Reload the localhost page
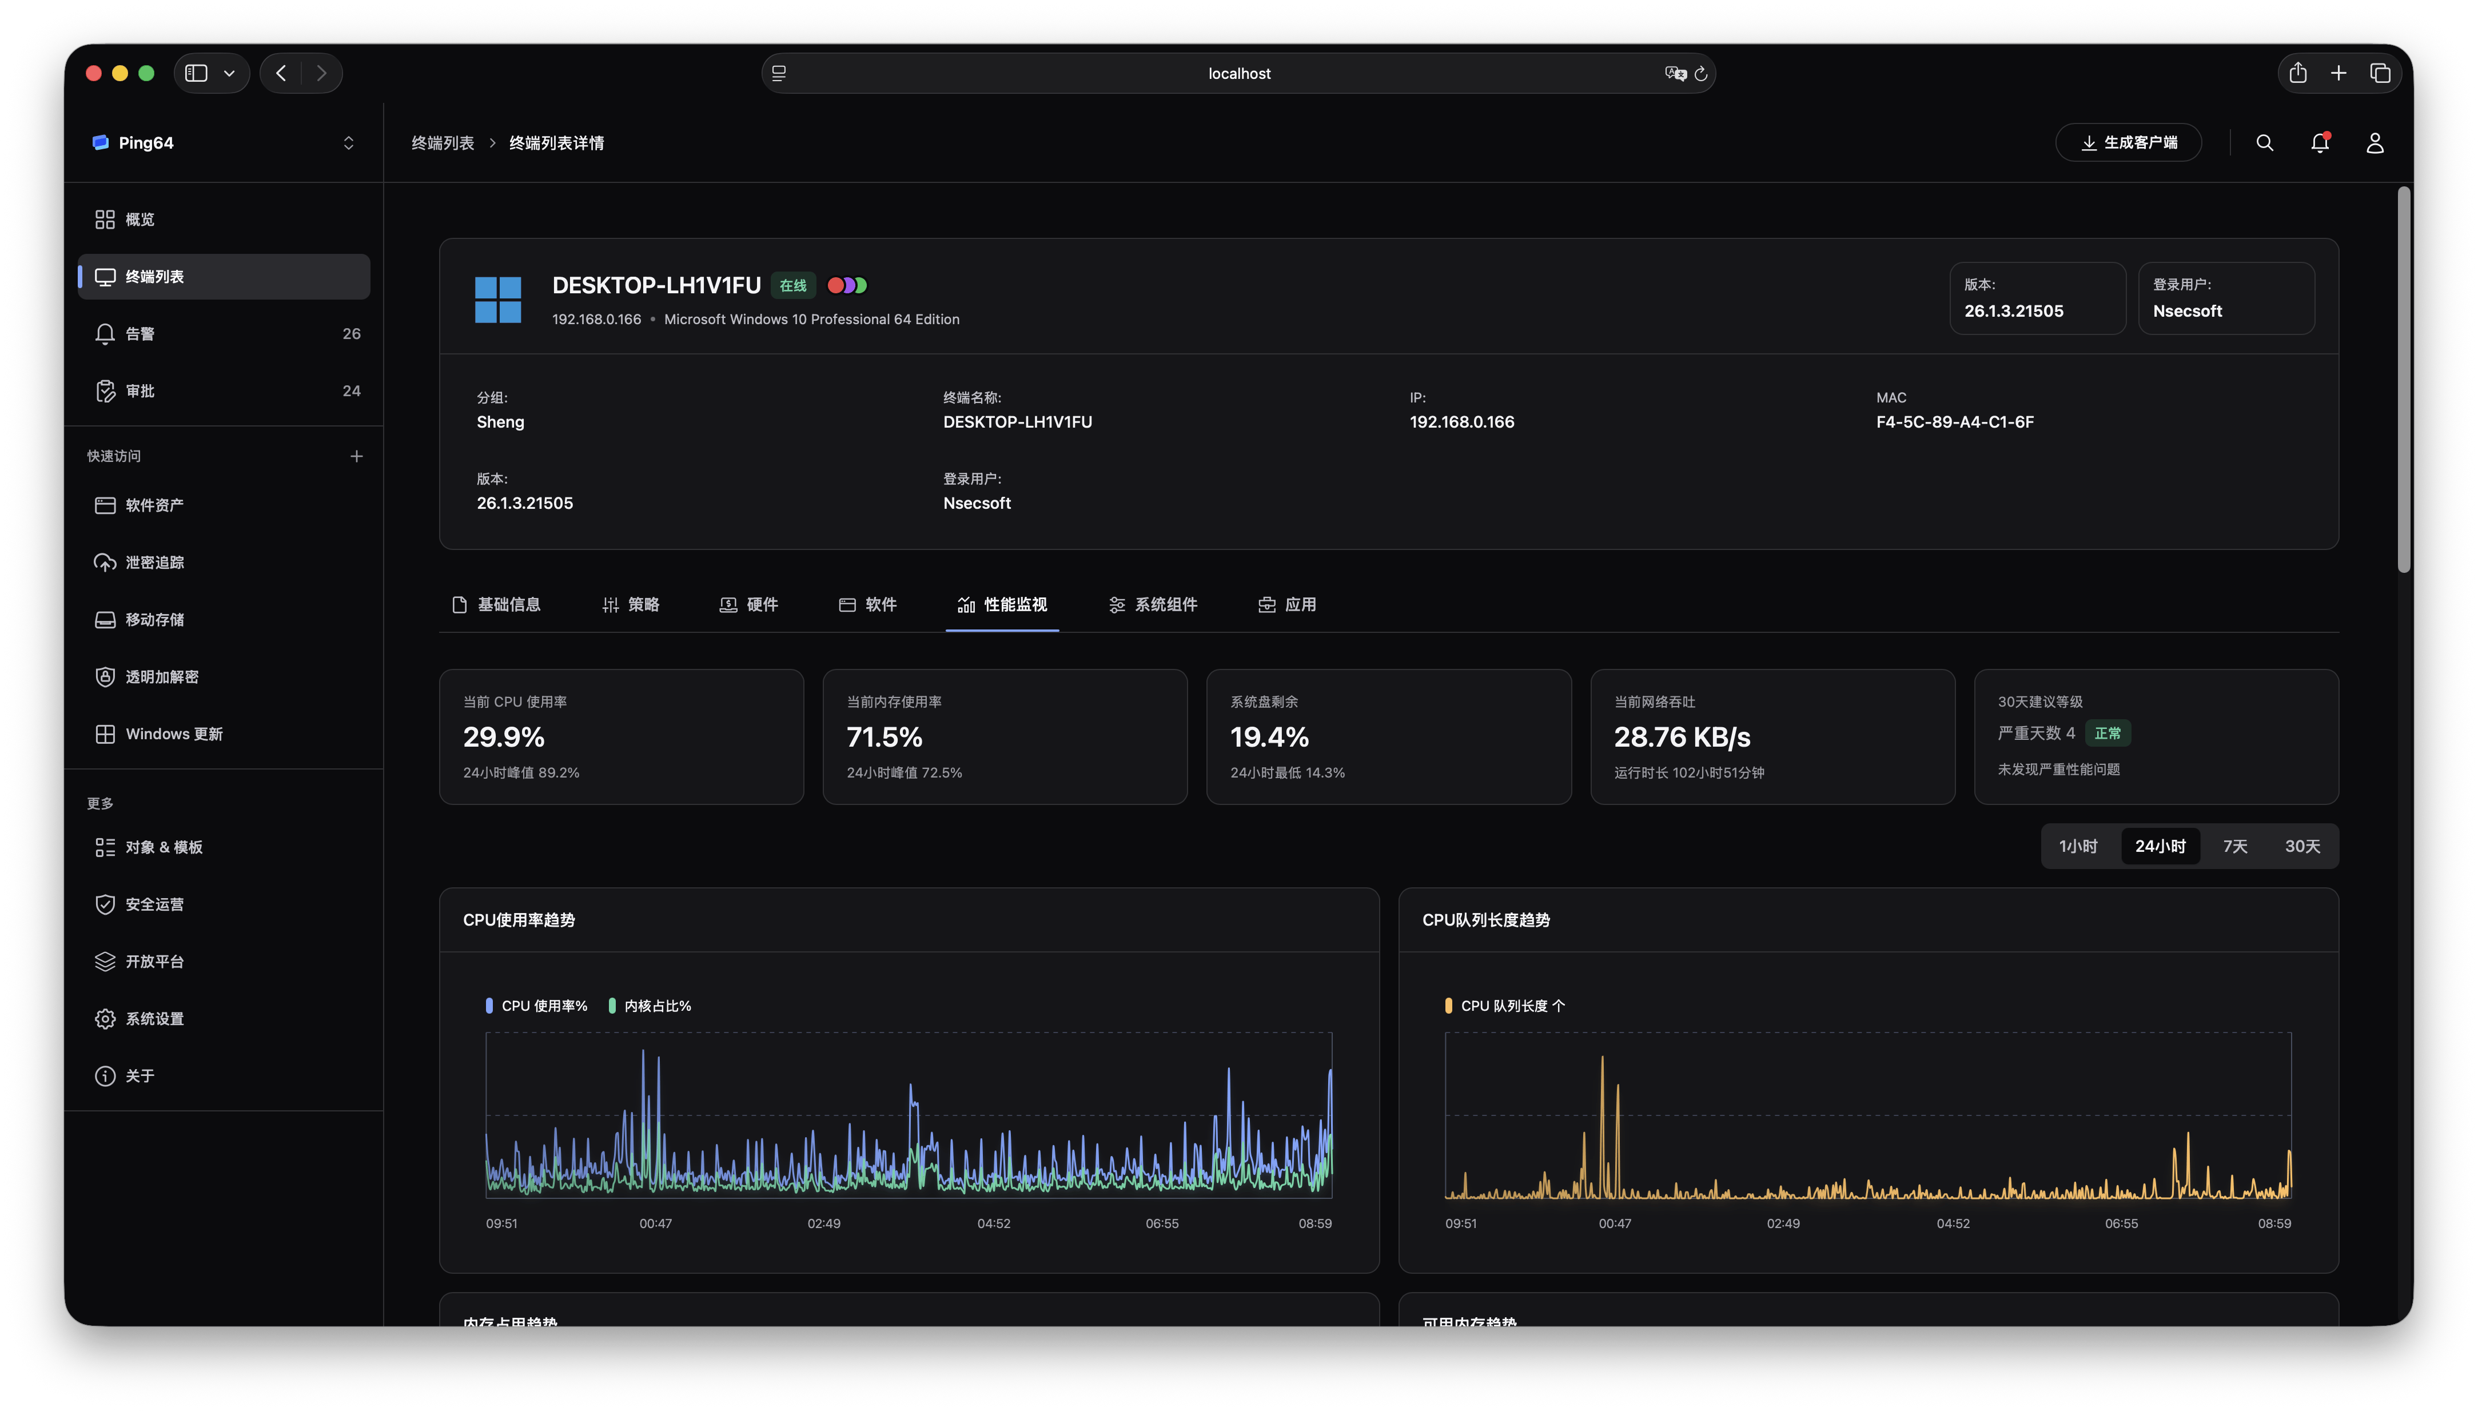Screen dimensions: 2478x1411 [1701, 74]
